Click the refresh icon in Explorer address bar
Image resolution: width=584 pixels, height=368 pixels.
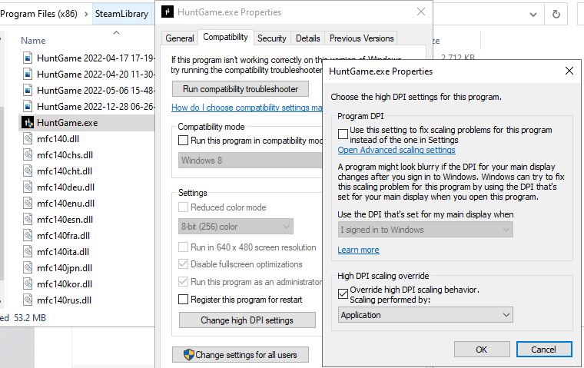[x=556, y=14]
